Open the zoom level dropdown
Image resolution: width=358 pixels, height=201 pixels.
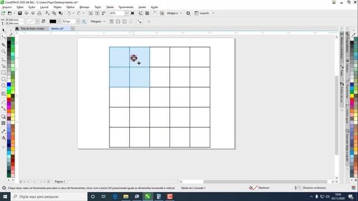click(126, 13)
